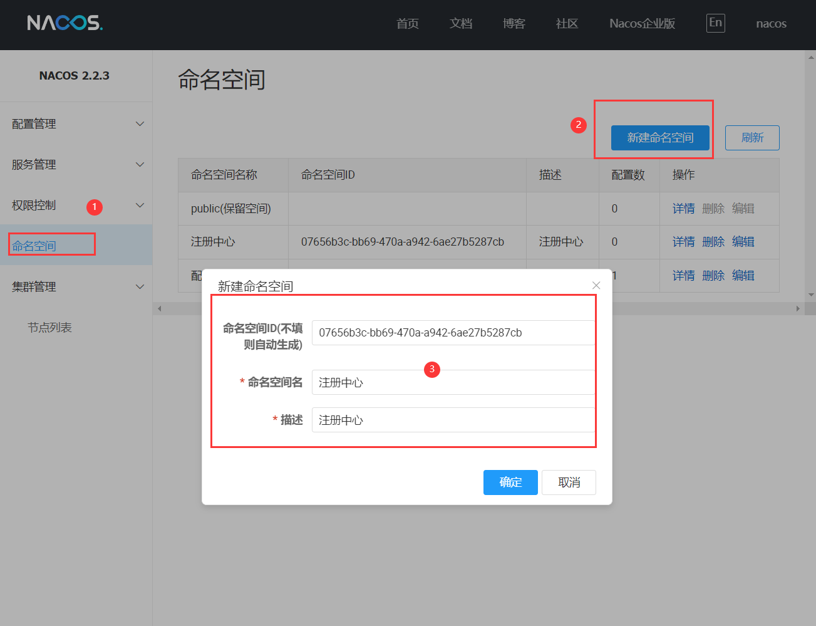
Task: Expand the 服务管理 section chevron
Action: tap(140, 165)
